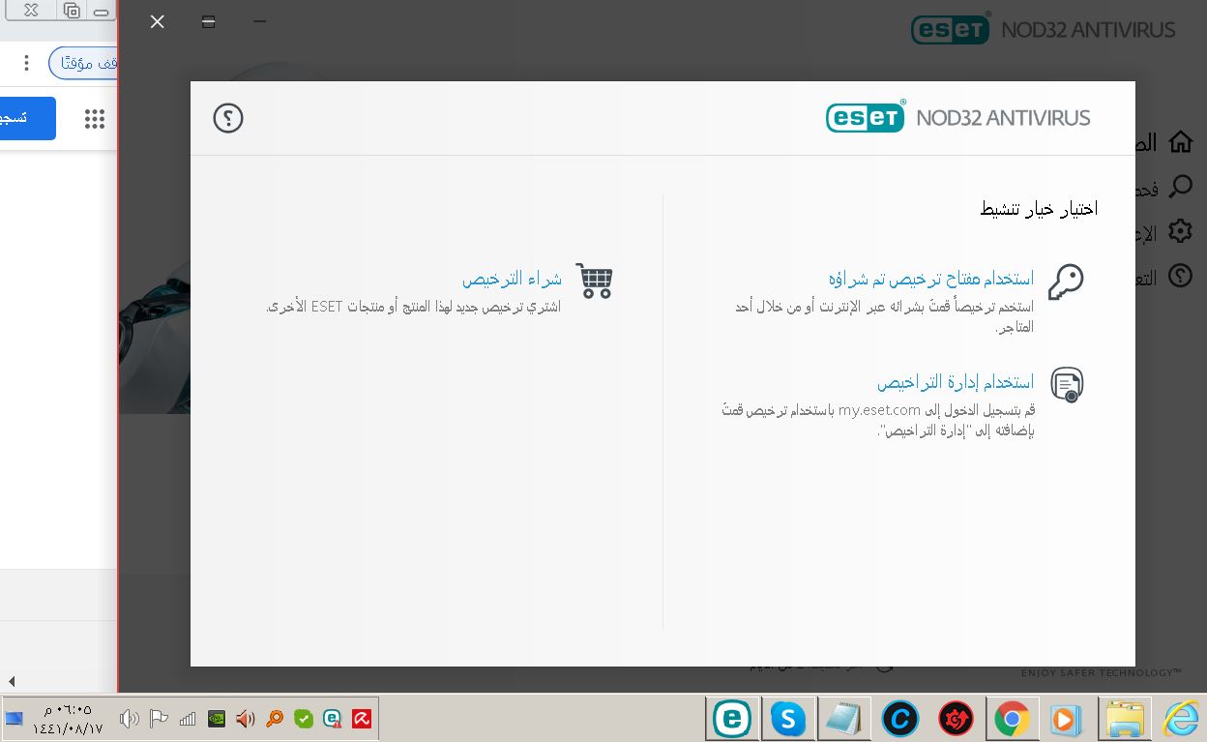The image size is (1207, 742).
Task: Click the home icon in ESET sidebar
Action: point(1181,142)
